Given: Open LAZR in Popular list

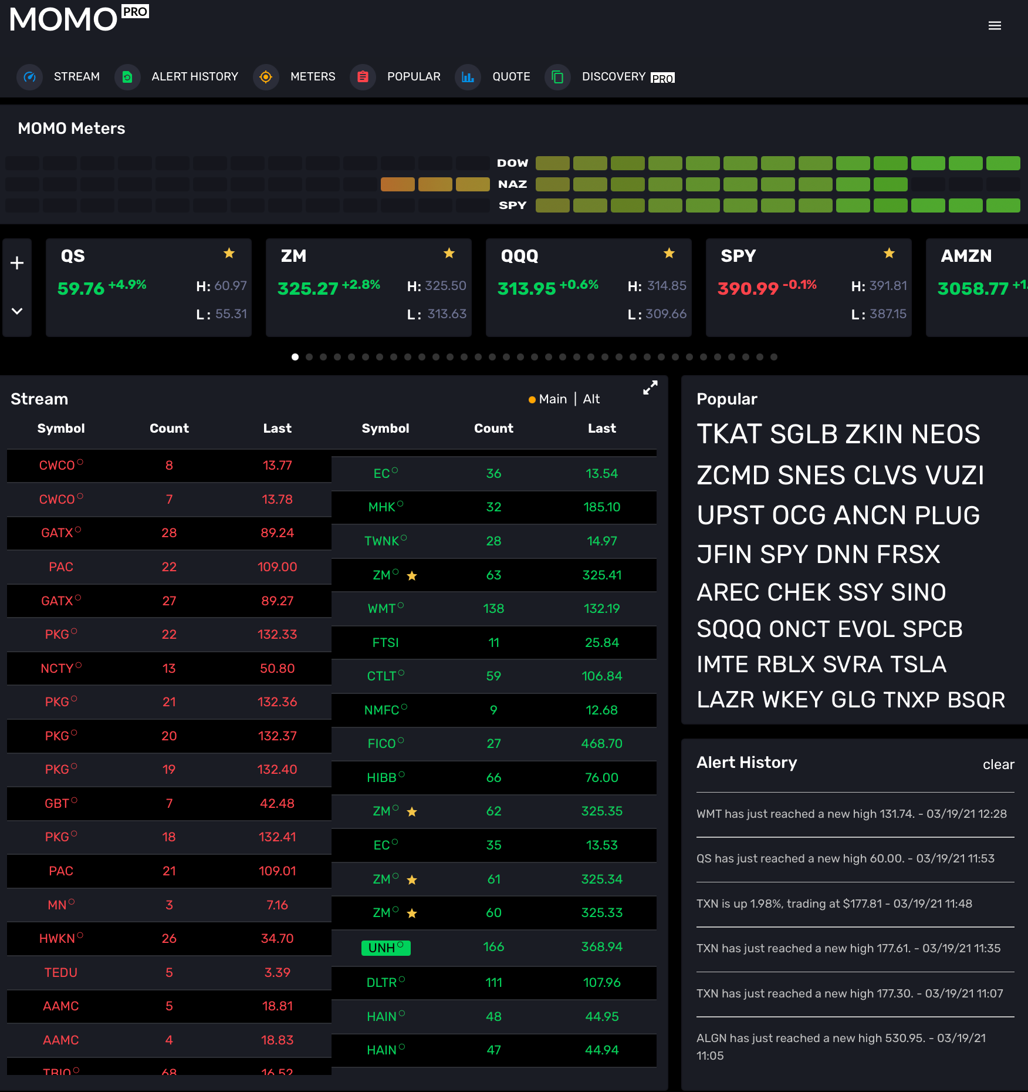Looking at the screenshot, I should [725, 700].
